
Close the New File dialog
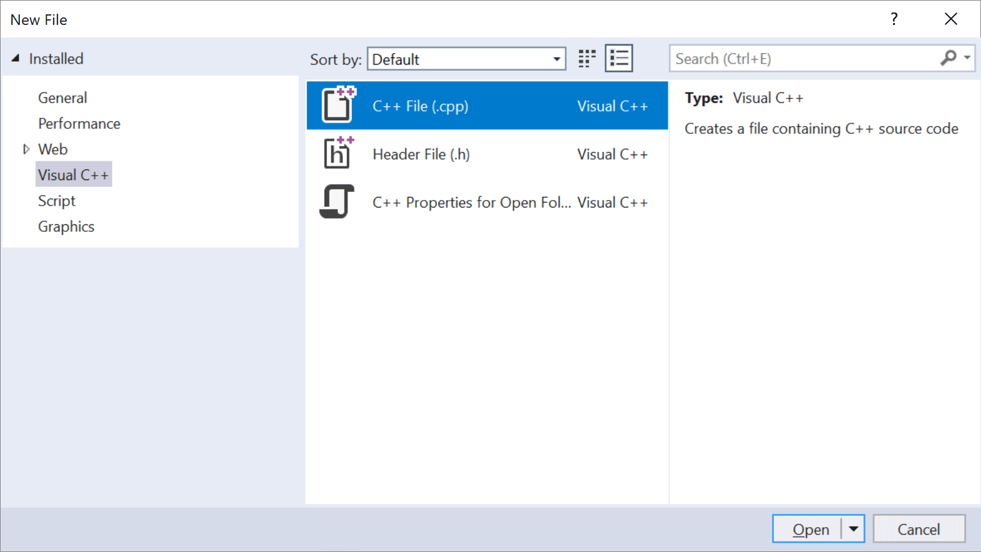950,19
